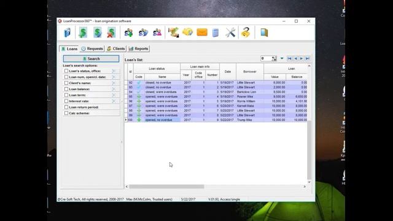Tick the Interest rate checkbox
The image size is (393, 221).
click(66, 101)
